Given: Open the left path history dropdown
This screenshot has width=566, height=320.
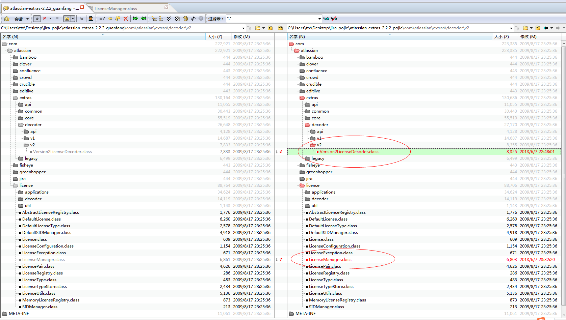Looking at the screenshot, I should 243,28.
